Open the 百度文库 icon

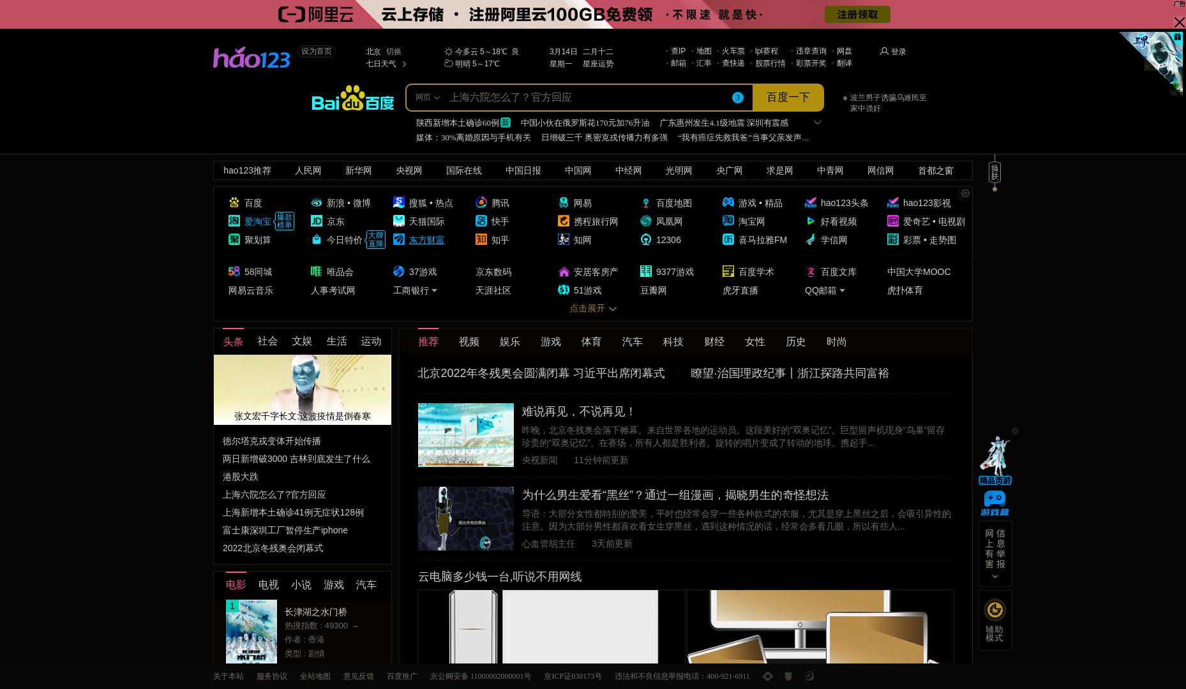[x=811, y=272]
